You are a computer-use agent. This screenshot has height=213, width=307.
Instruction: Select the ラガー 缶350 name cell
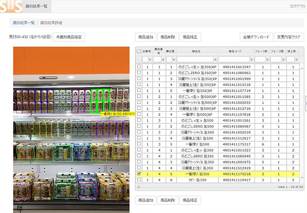pos(197,180)
